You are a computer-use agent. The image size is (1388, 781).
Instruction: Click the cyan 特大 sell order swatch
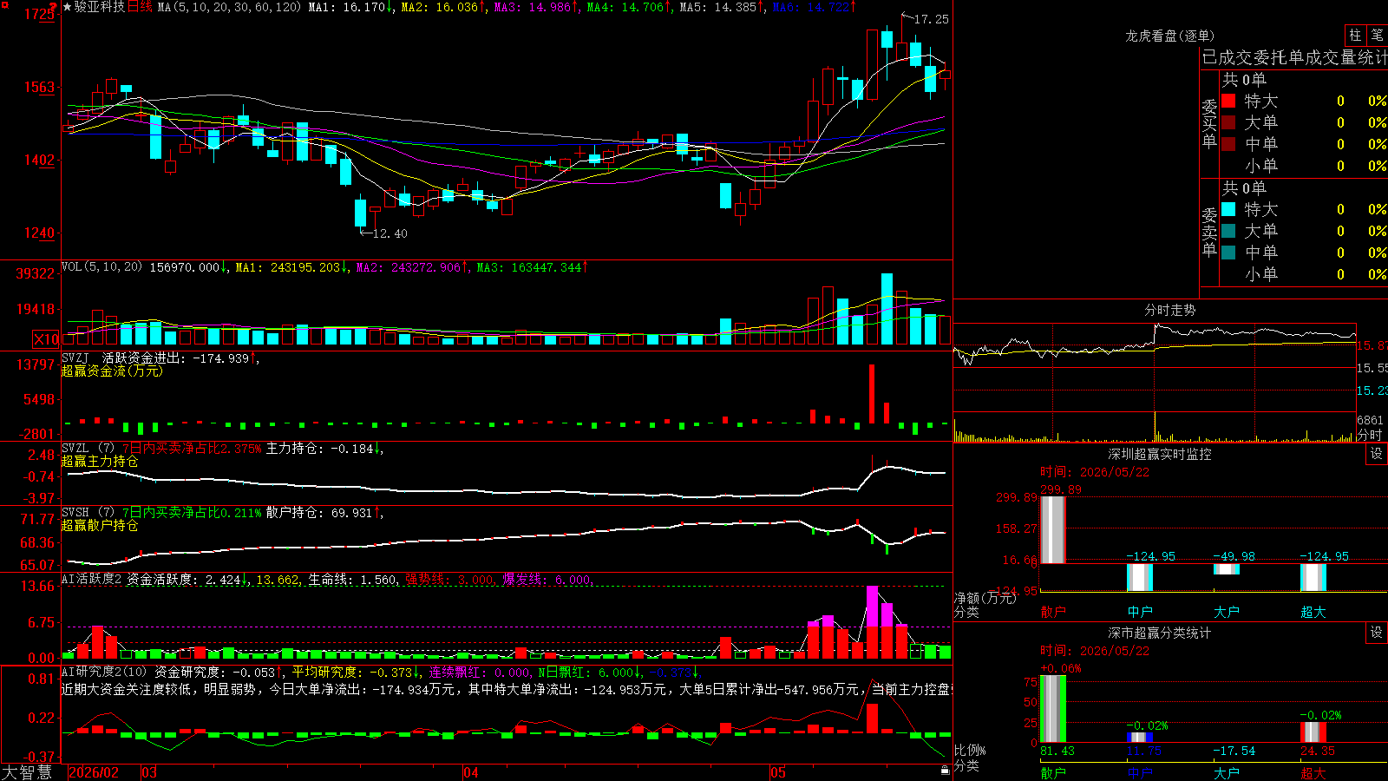tap(1228, 209)
